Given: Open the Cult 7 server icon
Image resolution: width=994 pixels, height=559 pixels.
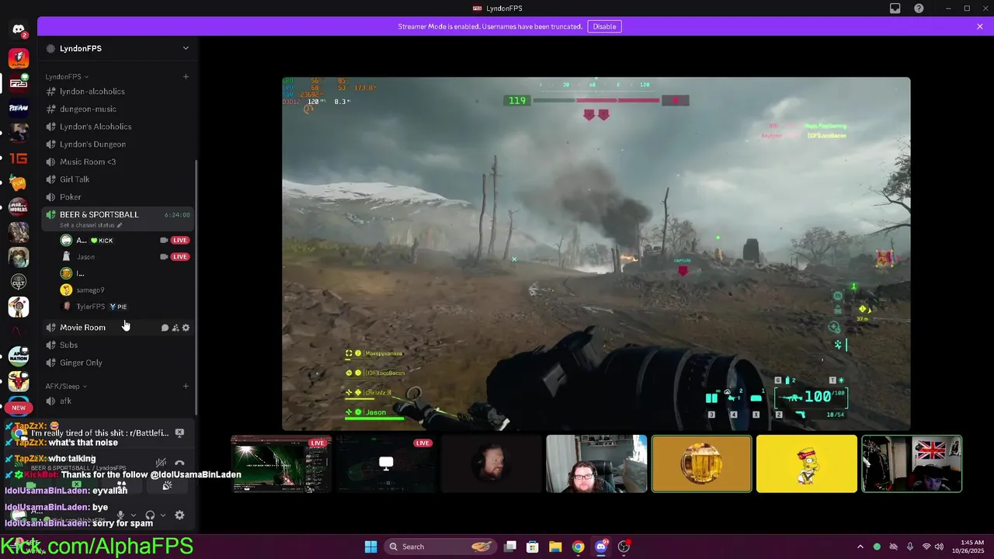Looking at the screenshot, I should (x=19, y=282).
